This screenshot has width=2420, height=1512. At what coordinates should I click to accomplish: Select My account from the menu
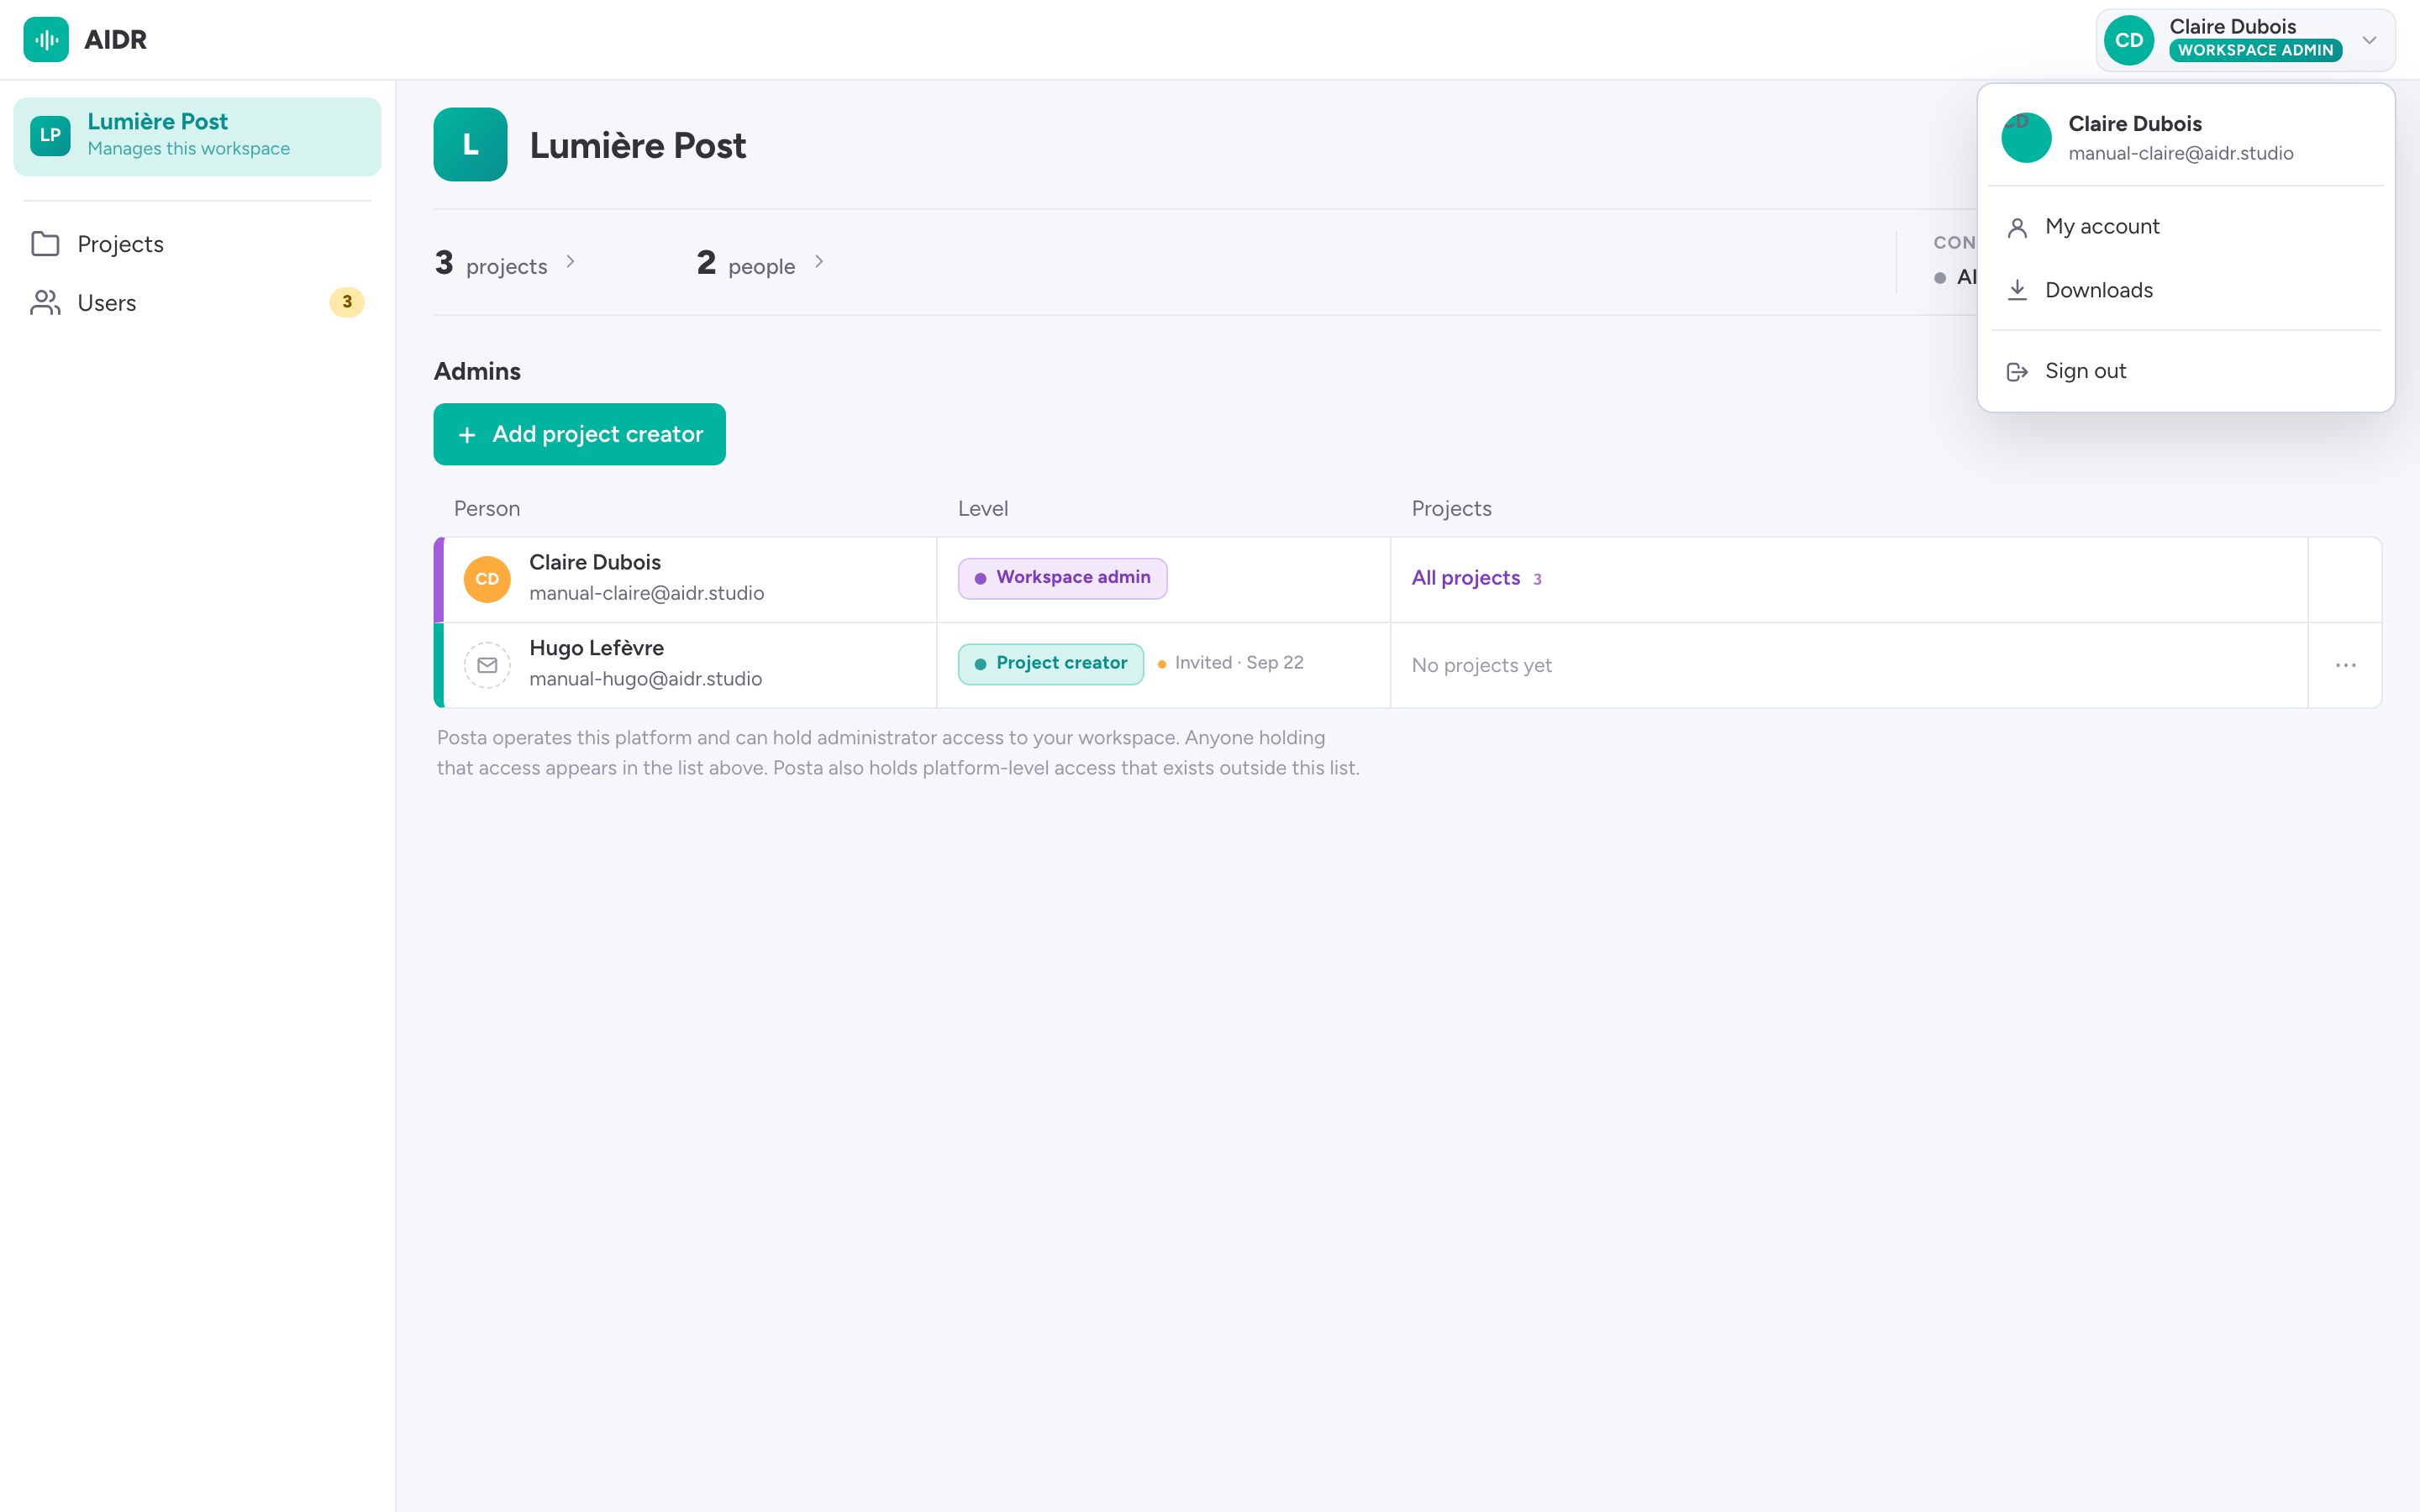pos(2186,227)
